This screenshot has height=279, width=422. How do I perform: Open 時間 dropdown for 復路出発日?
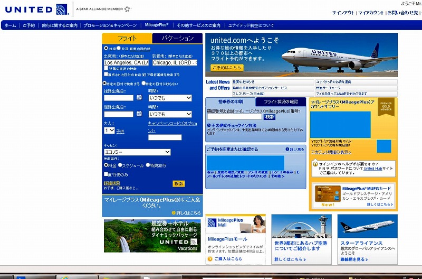[170, 114]
